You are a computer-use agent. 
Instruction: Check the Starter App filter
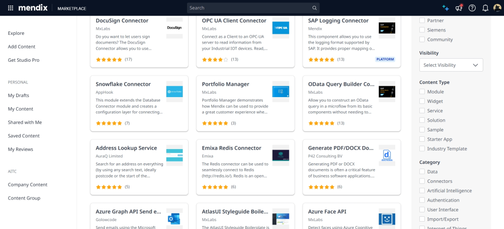click(x=422, y=139)
